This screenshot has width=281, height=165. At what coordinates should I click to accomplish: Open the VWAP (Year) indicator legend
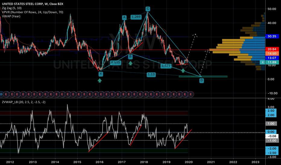click(x=11, y=16)
